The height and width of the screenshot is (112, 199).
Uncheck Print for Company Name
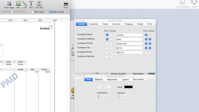tap(107, 35)
